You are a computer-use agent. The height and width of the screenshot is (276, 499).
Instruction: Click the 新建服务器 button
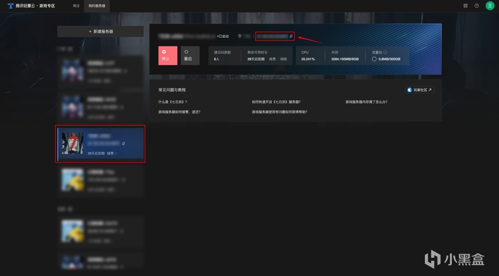point(101,32)
